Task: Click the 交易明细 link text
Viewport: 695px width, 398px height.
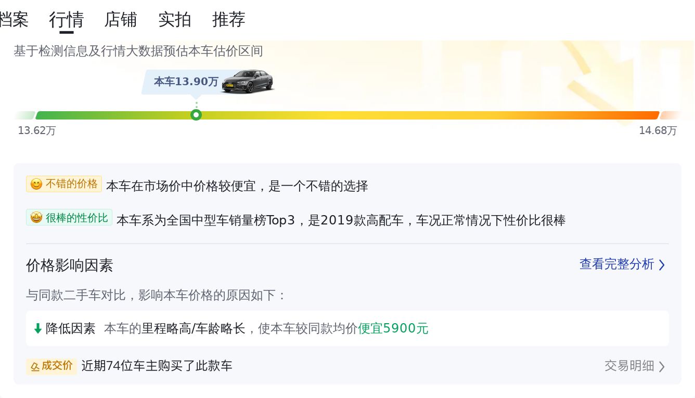Action: pos(628,366)
